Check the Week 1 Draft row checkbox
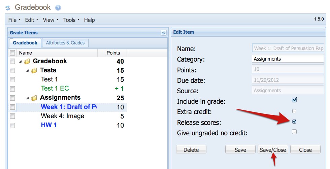Screen dimensions: 330x169 [x=12, y=107]
